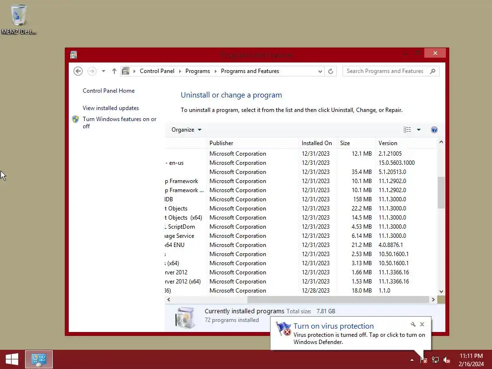Refresh the Programs and Features list
Viewport: 492px width, 369px height.
point(331,71)
